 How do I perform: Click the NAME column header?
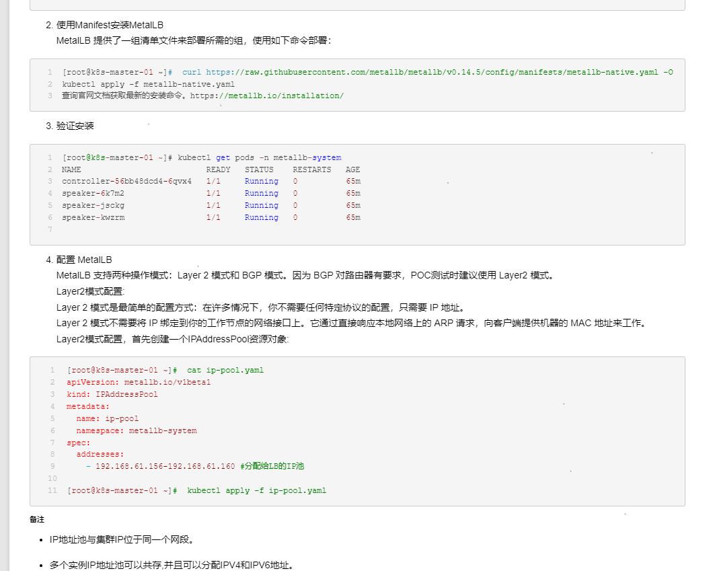72,169
